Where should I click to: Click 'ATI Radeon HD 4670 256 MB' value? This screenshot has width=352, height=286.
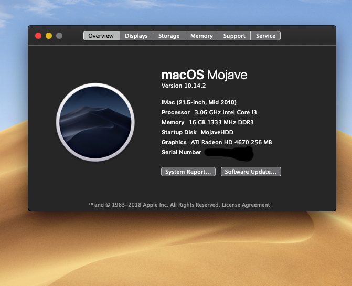click(x=231, y=142)
